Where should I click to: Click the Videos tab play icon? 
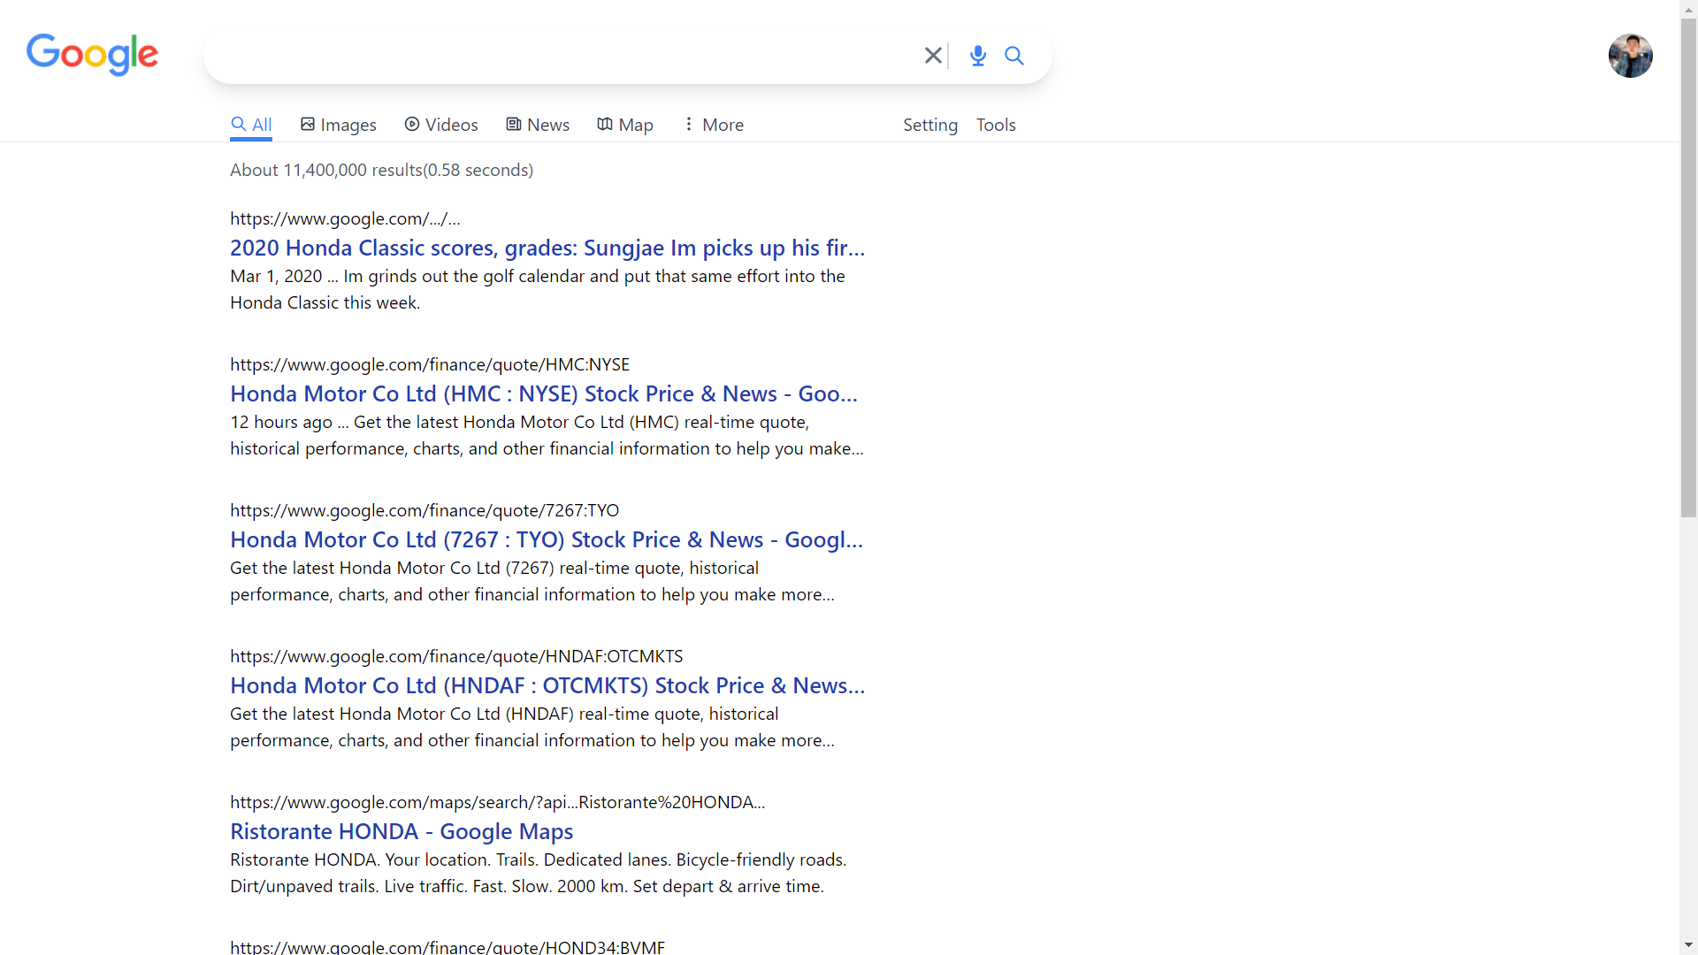click(412, 125)
